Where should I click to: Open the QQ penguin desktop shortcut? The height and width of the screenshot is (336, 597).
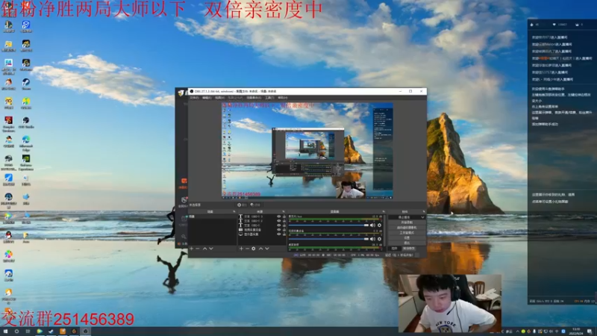point(8,237)
